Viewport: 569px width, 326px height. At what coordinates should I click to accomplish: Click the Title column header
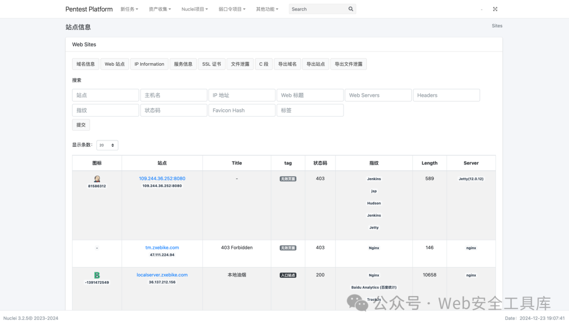tap(237, 163)
